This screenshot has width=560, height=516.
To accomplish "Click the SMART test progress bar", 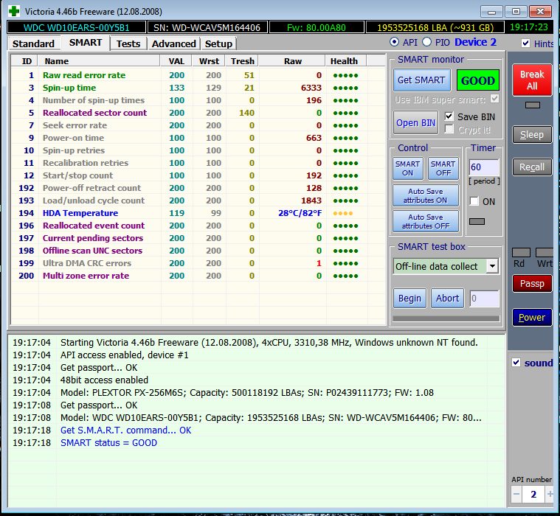I will pyautogui.click(x=446, y=318).
